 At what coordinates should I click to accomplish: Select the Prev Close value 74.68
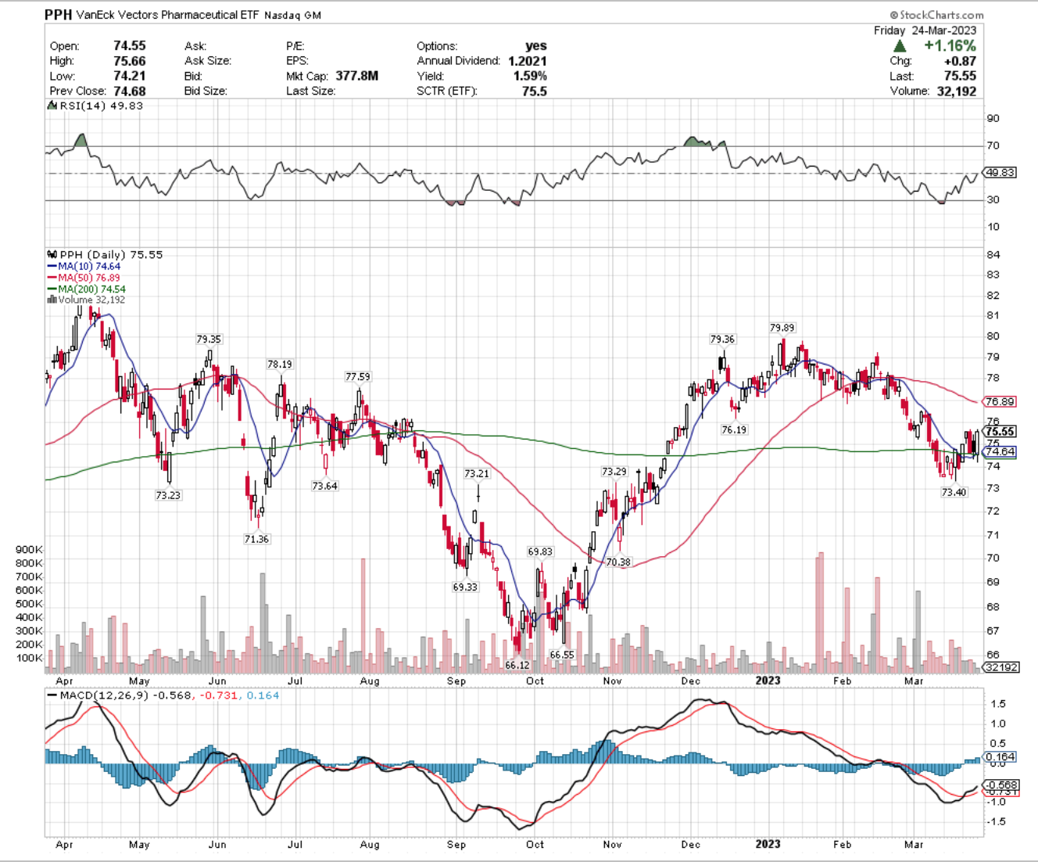[130, 91]
